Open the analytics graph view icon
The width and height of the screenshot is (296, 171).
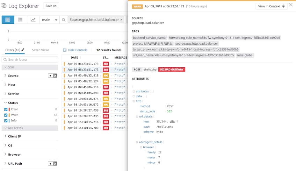coord(33,20)
